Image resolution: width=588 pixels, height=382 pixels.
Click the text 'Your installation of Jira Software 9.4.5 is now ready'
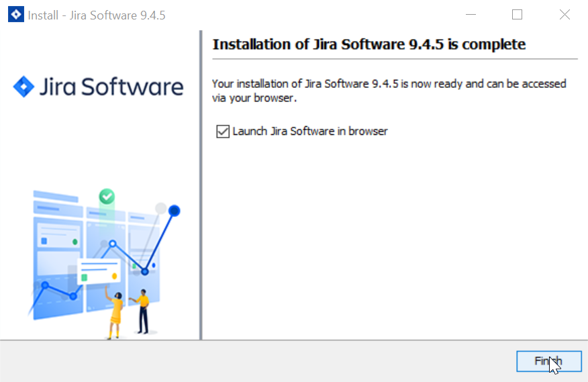coord(337,84)
